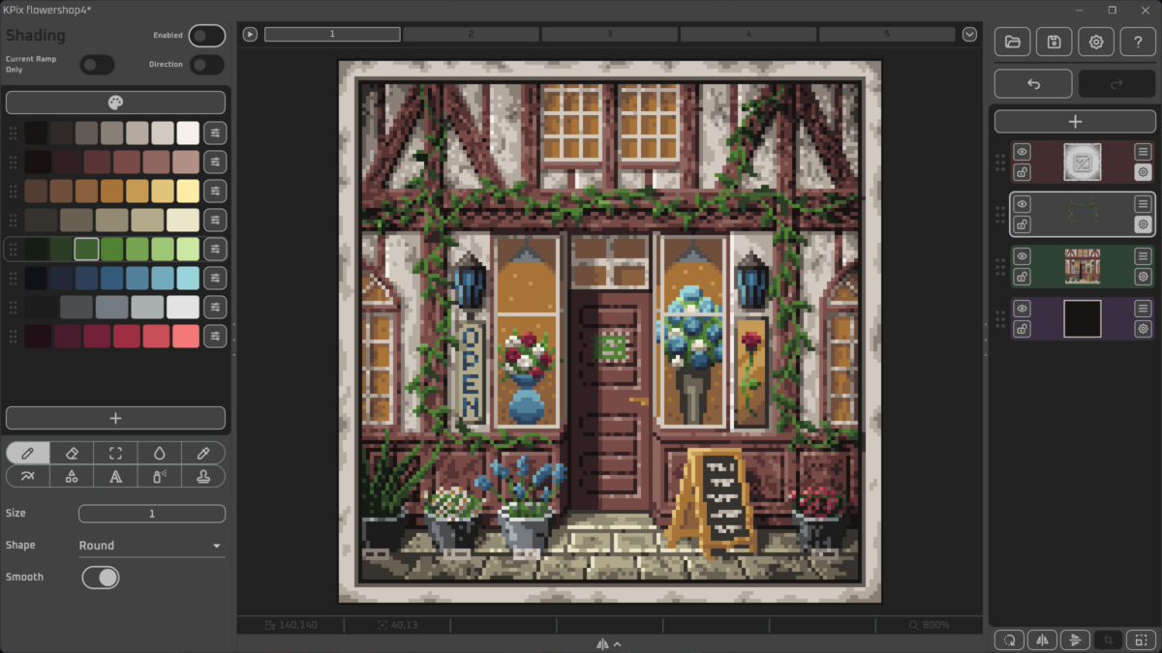Select animation frame 3 in the timeline
The width and height of the screenshot is (1162, 653).
pos(609,34)
